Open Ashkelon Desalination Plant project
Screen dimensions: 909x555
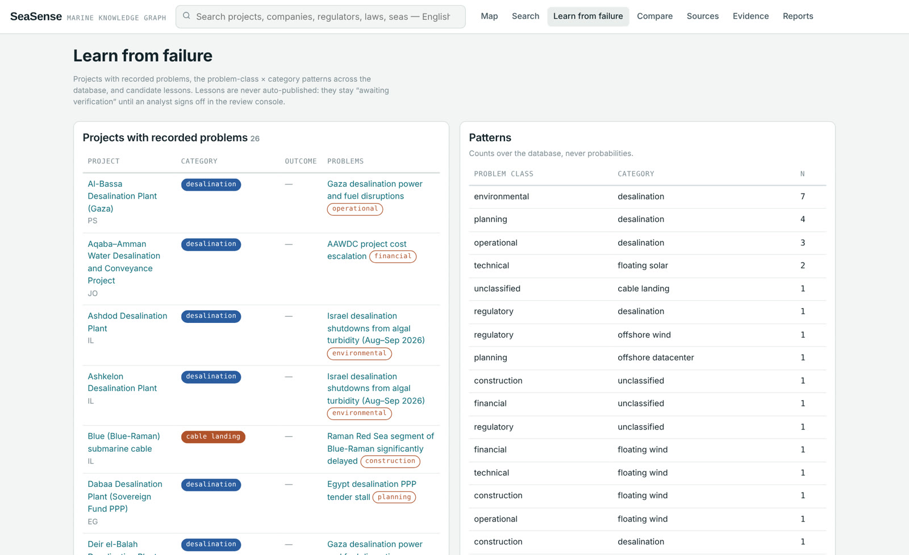pyautogui.click(x=122, y=382)
